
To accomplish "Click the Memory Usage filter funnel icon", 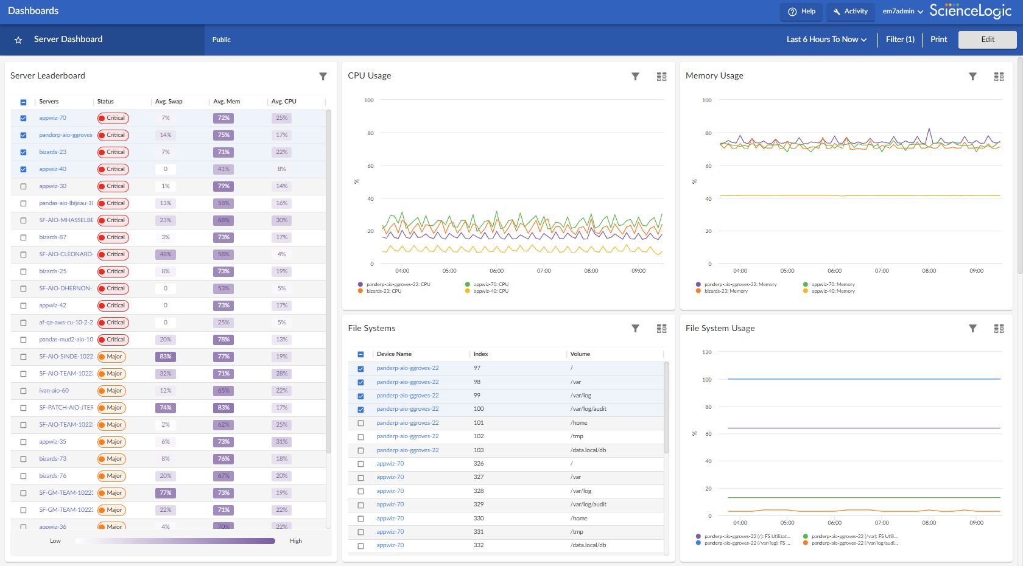I will 972,77.
